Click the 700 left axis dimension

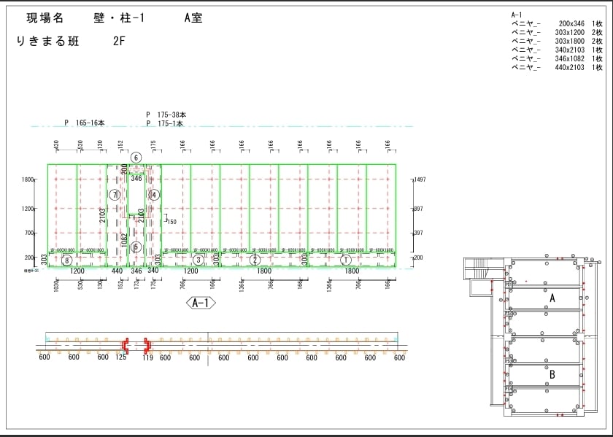29,233
